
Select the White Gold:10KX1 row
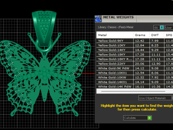(x=135, y=73)
